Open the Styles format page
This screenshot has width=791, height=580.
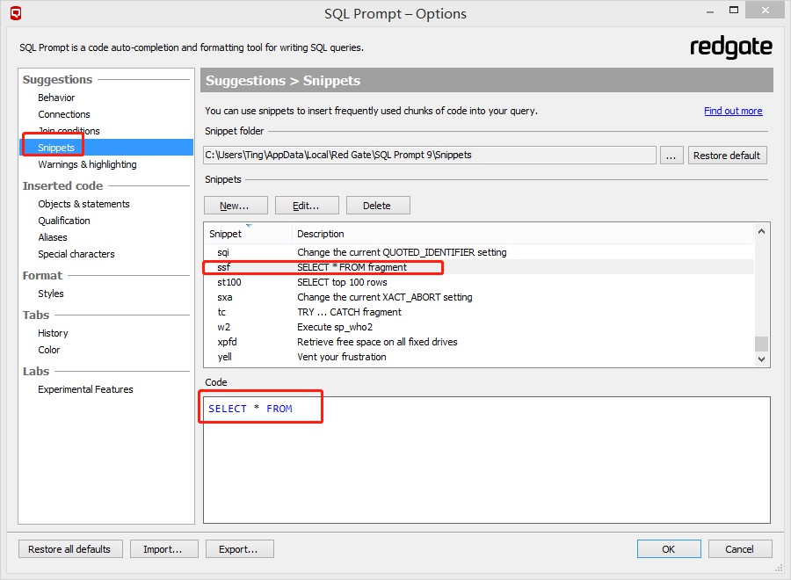pos(51,294)
